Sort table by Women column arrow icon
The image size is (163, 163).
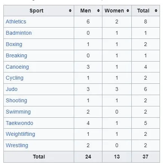pyautogui.click(x=128, y=11)
